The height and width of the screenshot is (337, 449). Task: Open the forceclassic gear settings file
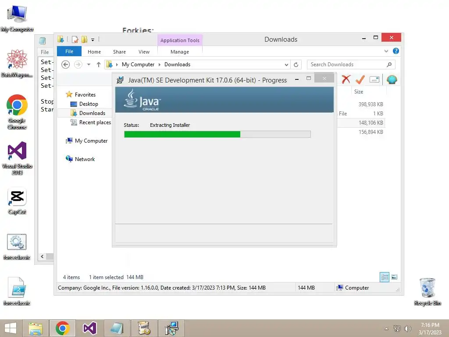pyautogui.click(x=17, y=247)
